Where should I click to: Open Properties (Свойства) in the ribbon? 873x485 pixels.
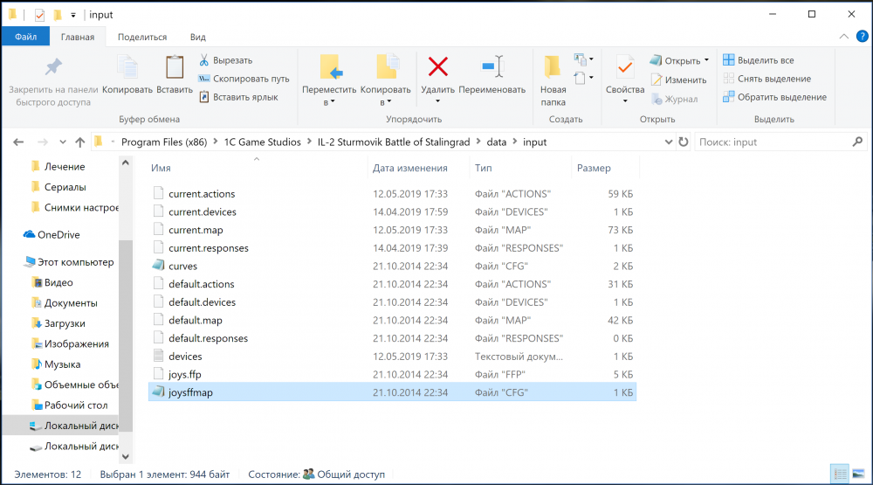pyautogui.click(x=624, y=68)
